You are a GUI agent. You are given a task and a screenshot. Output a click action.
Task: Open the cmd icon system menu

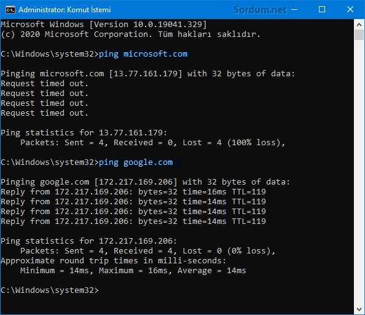(10, 10)
